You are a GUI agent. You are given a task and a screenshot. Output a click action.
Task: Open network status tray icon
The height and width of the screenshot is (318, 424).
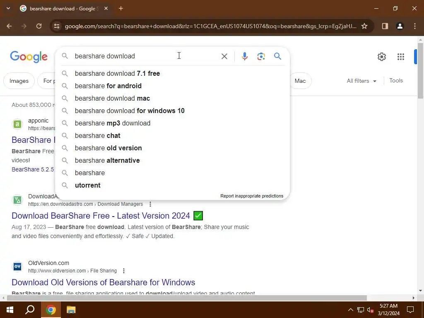361,310
